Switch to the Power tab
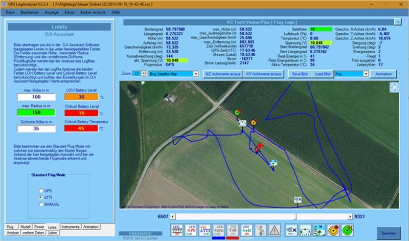 (x=39, y=227)
